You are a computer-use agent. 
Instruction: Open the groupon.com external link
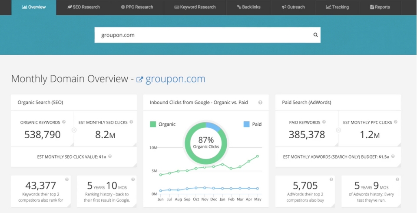tap(175, 79)
